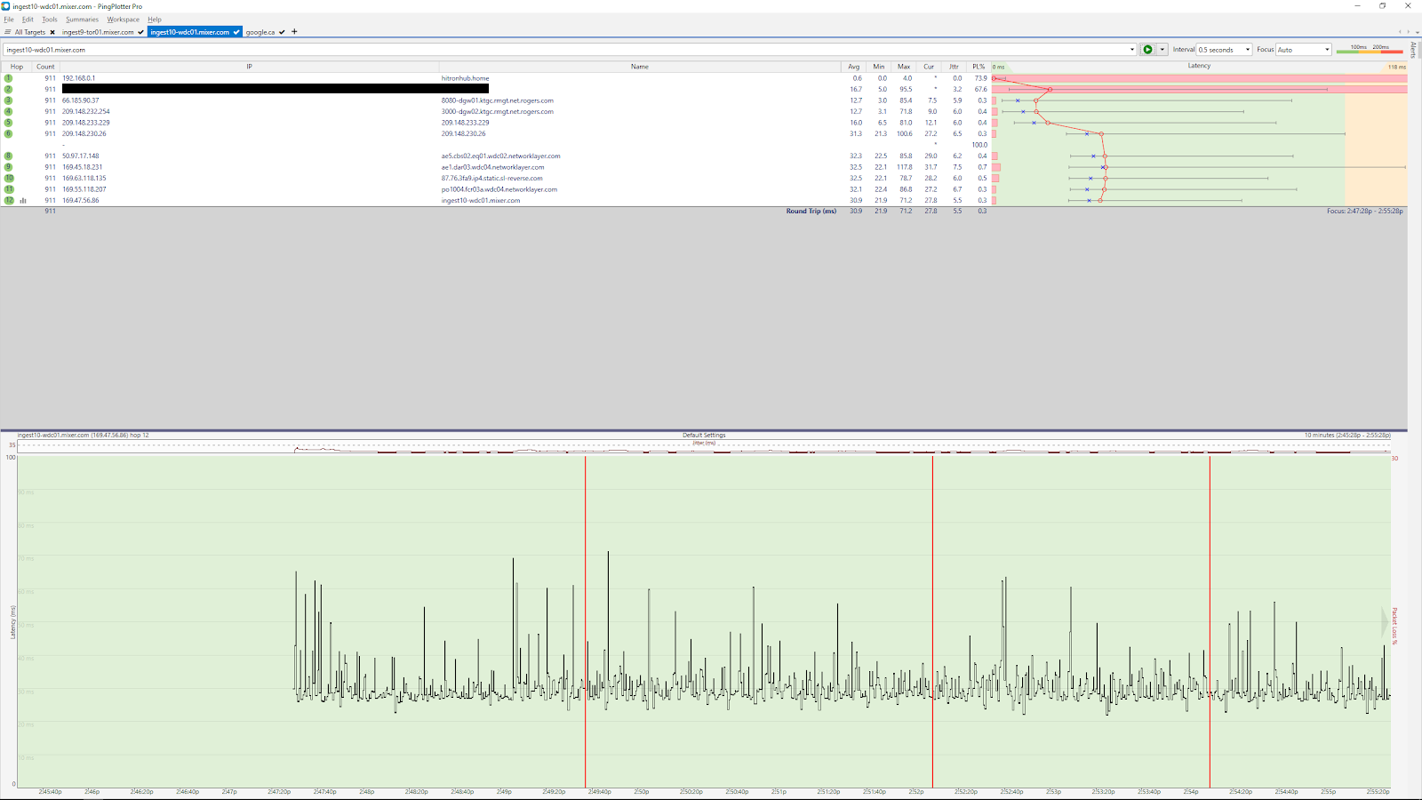Sort by the Hop column header
1422x800 pixels.
click(17, 67)
